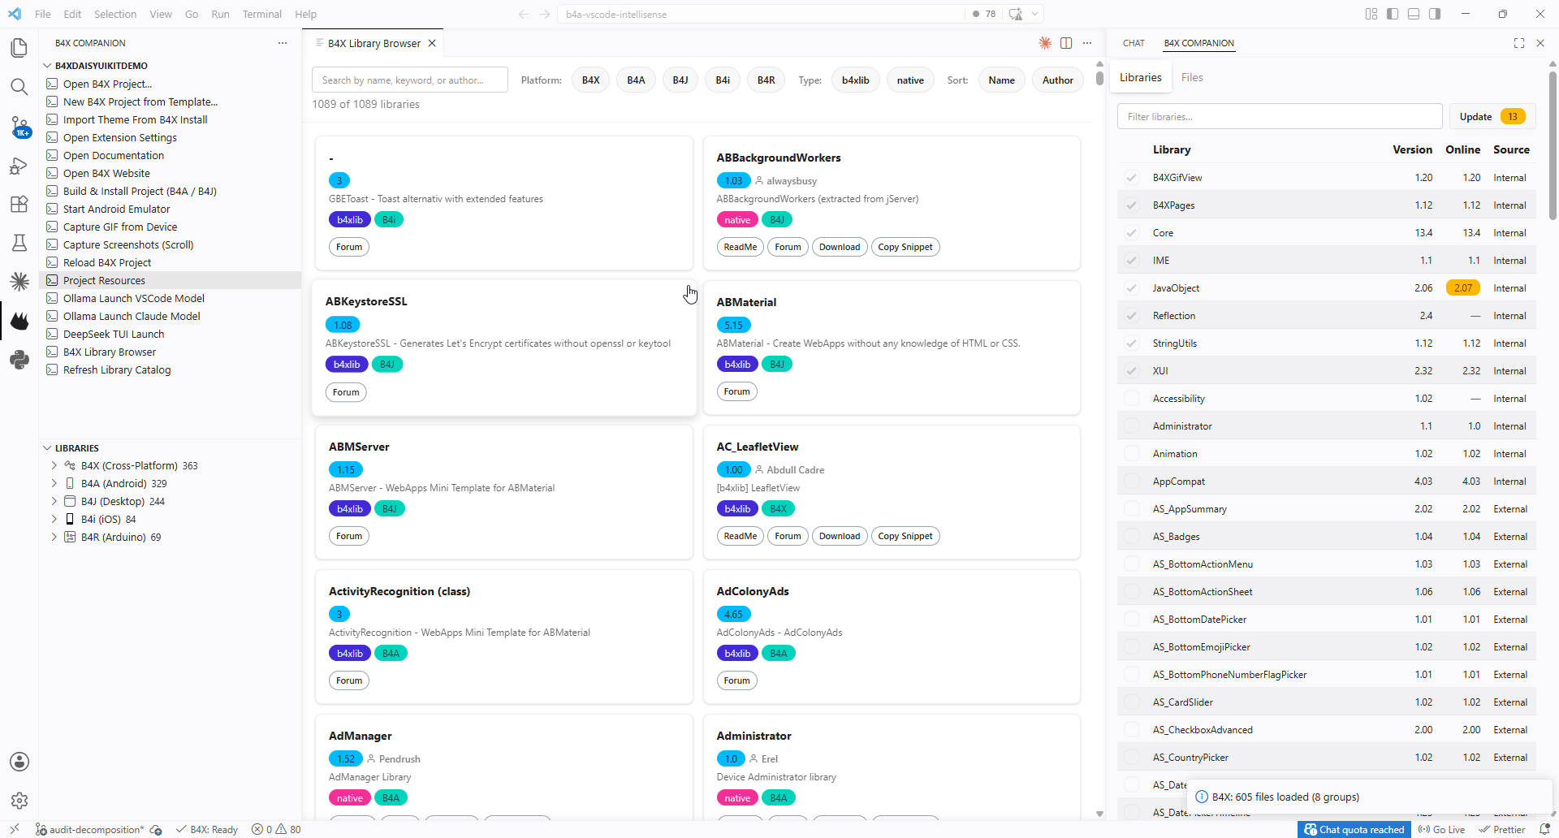
Task: Uncheck the JavaObject library checkbox
Action: point(1131,288)
